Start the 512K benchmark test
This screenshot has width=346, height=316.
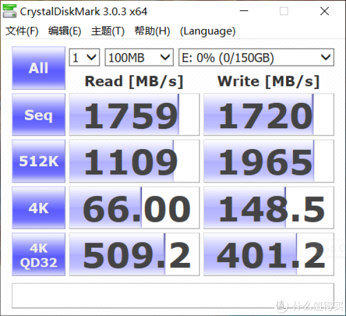click(x=39, y=161)
